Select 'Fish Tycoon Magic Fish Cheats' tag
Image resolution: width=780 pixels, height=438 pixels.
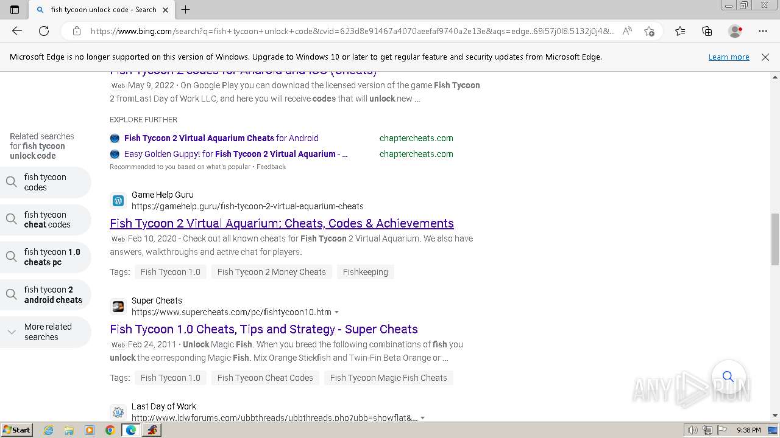point(389,378)
